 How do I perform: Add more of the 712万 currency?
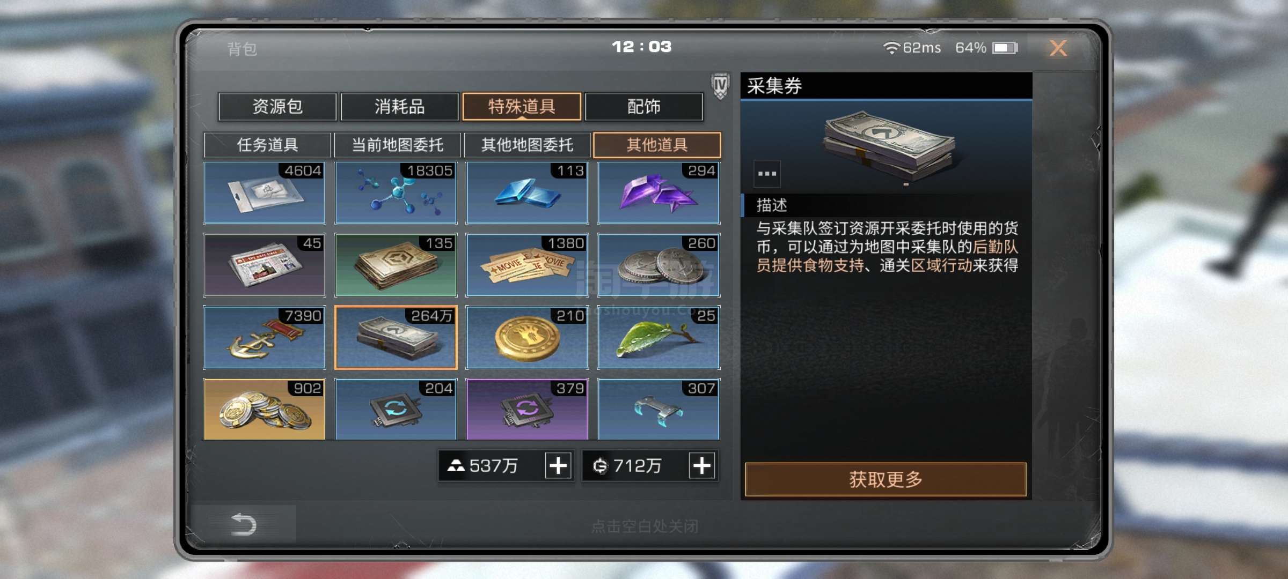point(702,465)
